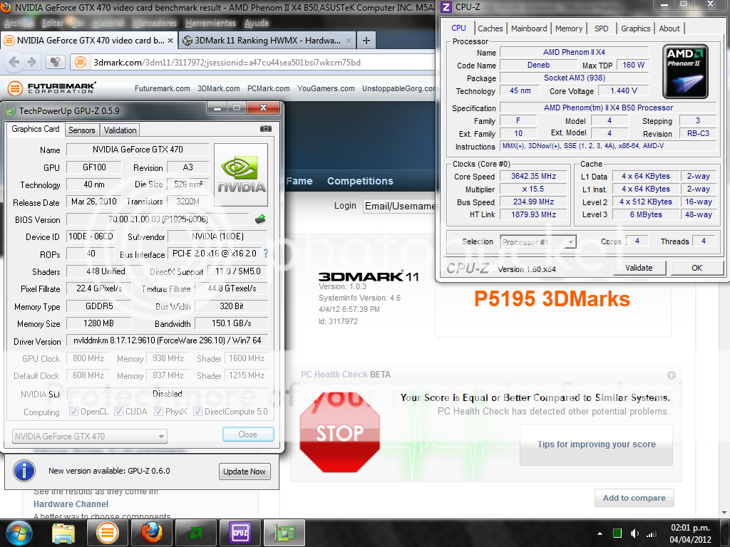Select the Graphics Card tab in GPU-Z

click(x=36, y=129)
